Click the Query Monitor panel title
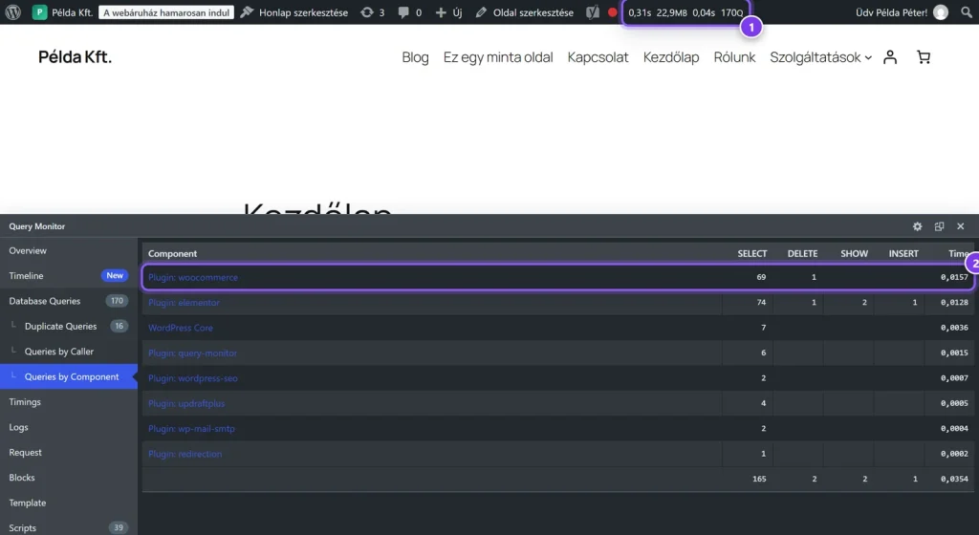 pyautogui.click(x=37, y=226)
